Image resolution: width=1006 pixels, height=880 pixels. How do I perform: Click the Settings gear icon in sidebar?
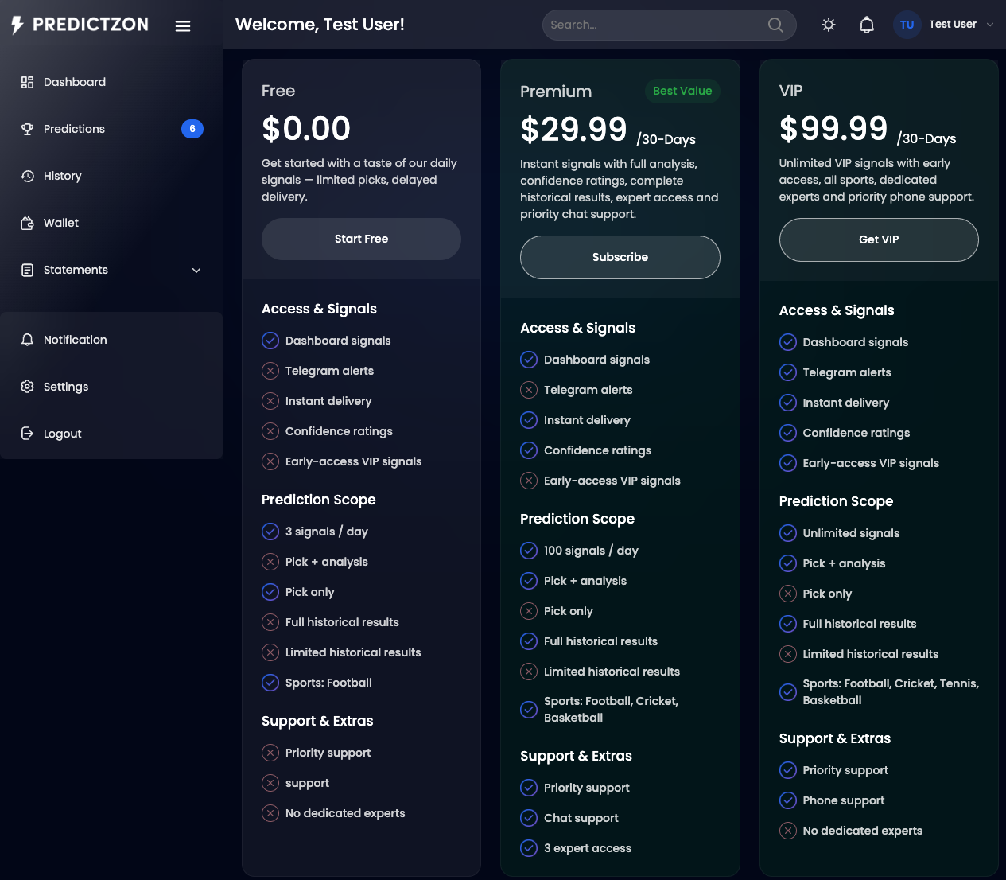click(27, 387)
